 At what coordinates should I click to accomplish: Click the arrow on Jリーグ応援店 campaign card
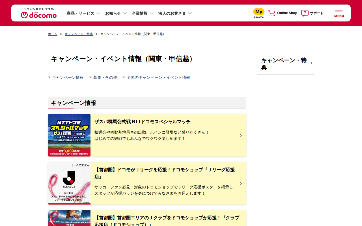click(x=241, y=183)
